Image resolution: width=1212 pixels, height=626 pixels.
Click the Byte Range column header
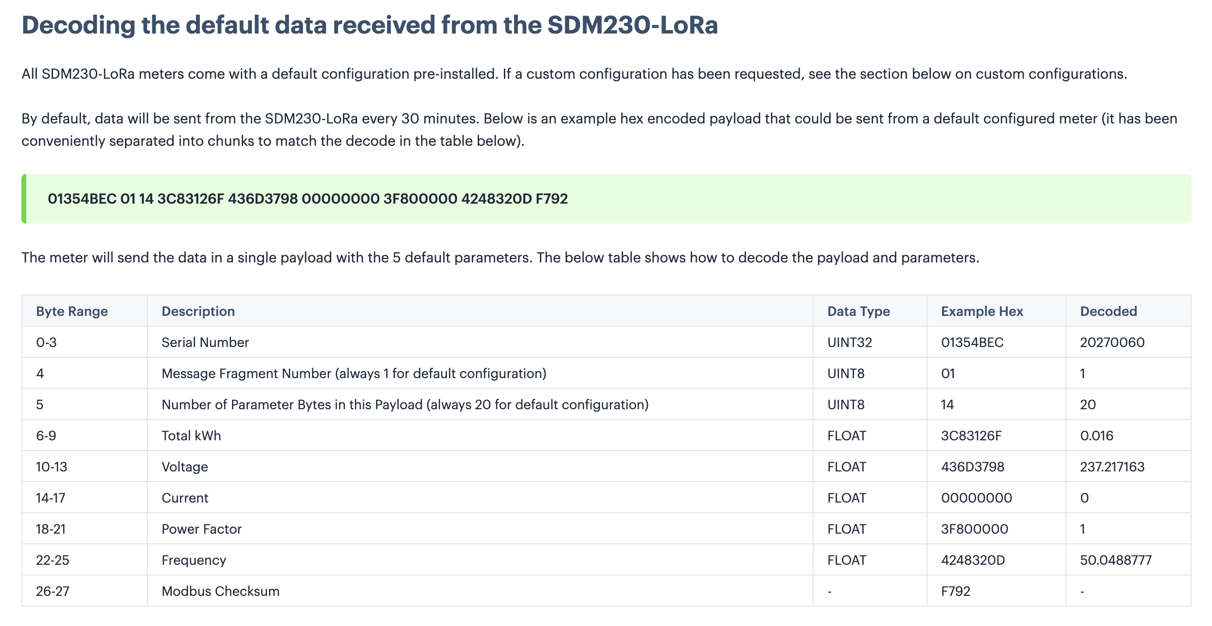pos(72,311)
